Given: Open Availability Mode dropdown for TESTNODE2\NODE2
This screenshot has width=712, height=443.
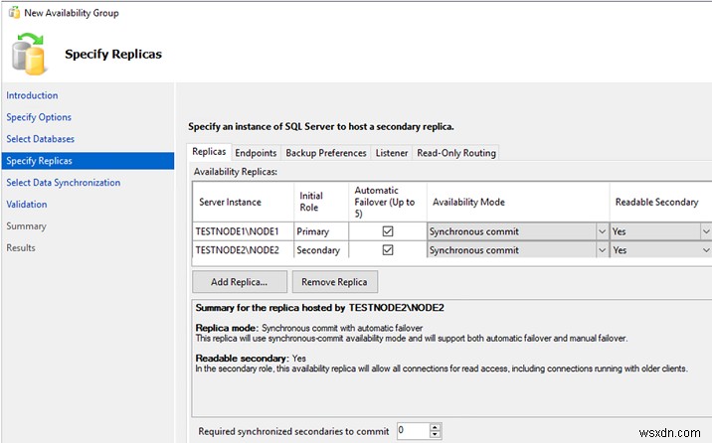Looking at the screenshot, I should pyautogui.click(x=602, y=250).
